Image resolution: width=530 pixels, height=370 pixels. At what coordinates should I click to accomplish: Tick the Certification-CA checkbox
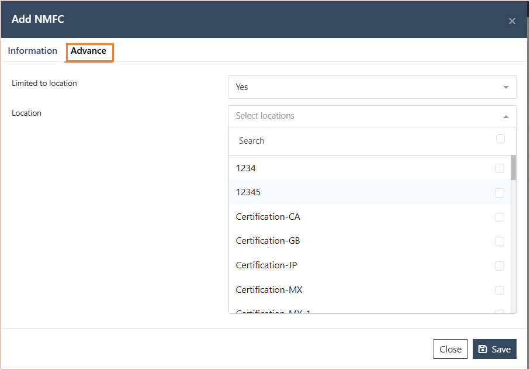tap(499, 217)
